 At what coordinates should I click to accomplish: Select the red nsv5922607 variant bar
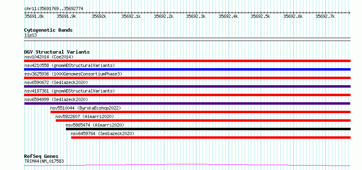[203, 121]
